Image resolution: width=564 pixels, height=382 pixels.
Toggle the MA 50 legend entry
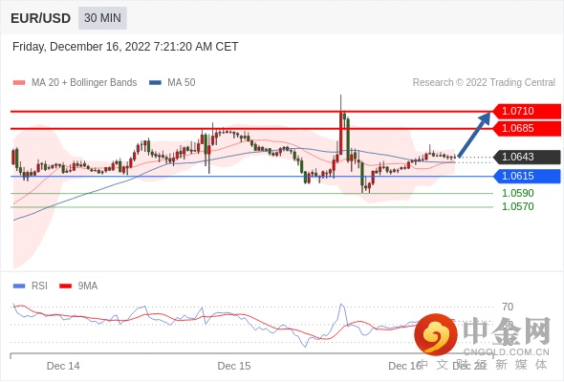coord(172,83)
